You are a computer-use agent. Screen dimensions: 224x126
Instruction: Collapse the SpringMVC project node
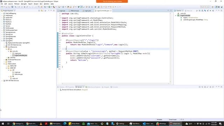2,41
